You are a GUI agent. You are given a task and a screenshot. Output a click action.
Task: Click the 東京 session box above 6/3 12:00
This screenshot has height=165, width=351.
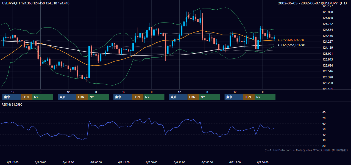[x=12, y=97]
